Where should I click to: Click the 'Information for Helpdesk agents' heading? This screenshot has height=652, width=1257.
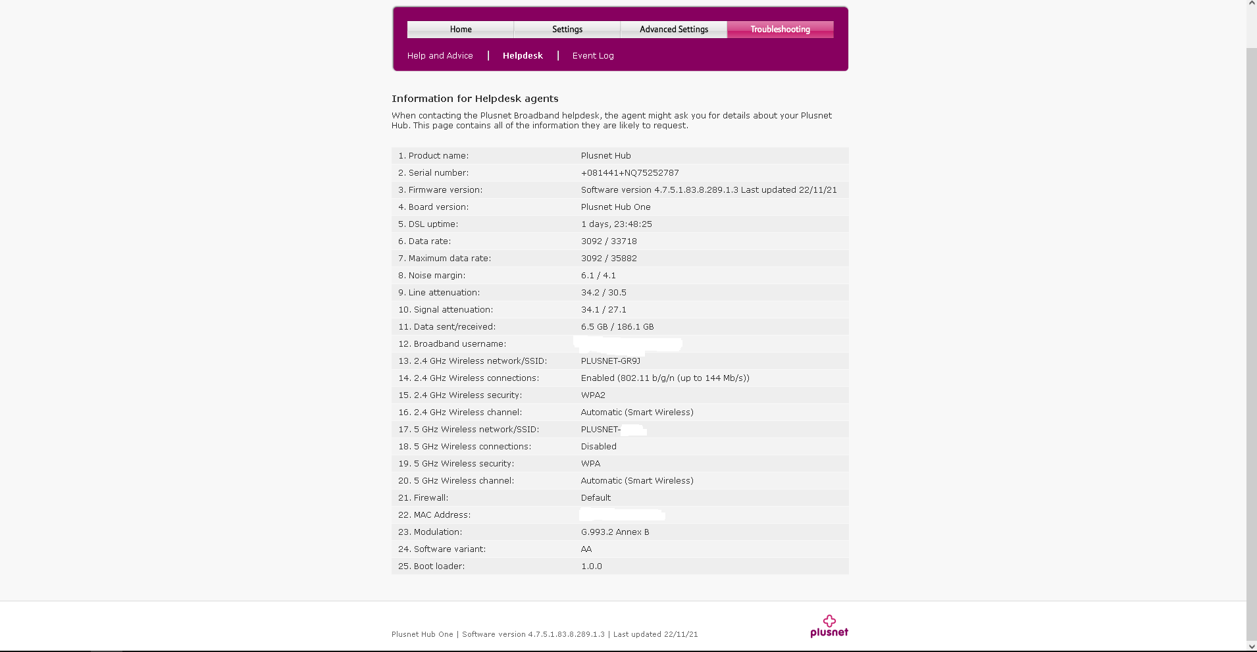(x=475, y=99)
